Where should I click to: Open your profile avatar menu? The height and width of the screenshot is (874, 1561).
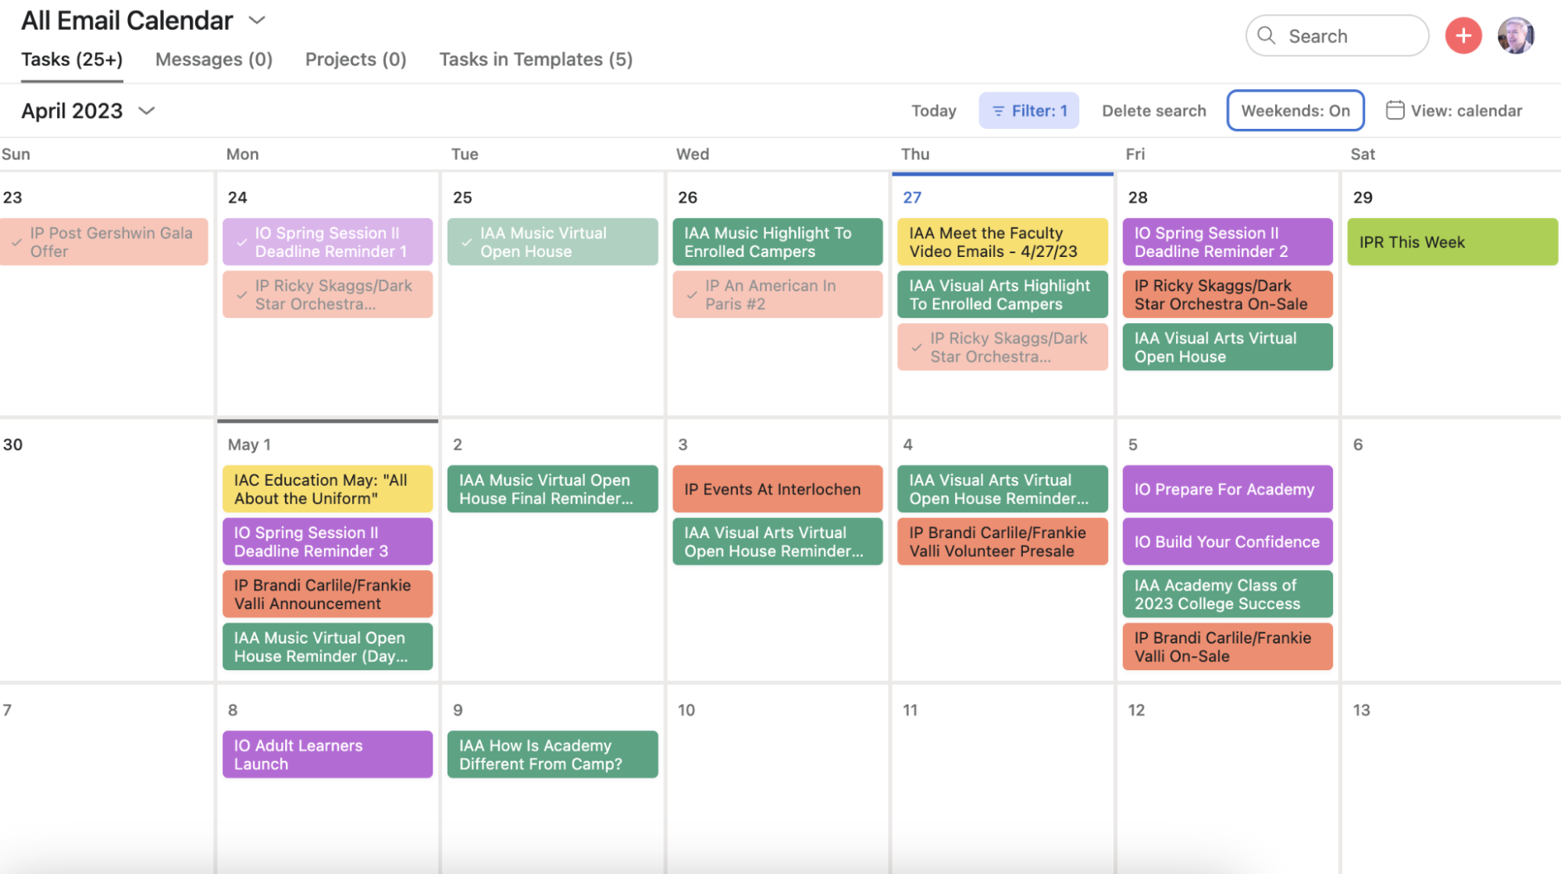[1516, 35]
